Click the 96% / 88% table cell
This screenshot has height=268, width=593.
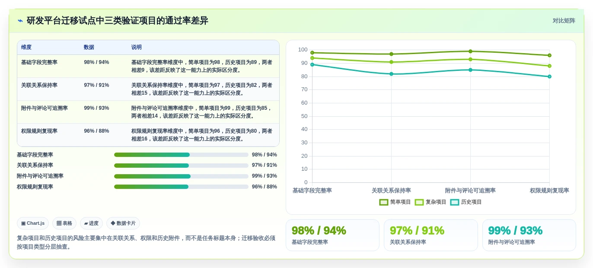coord(96,131)
